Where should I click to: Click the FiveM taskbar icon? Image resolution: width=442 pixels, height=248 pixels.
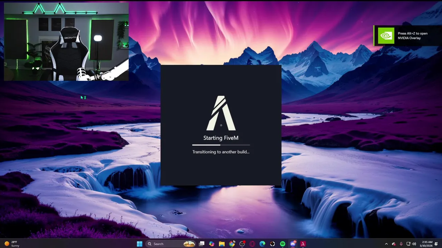tap(303, 244)
